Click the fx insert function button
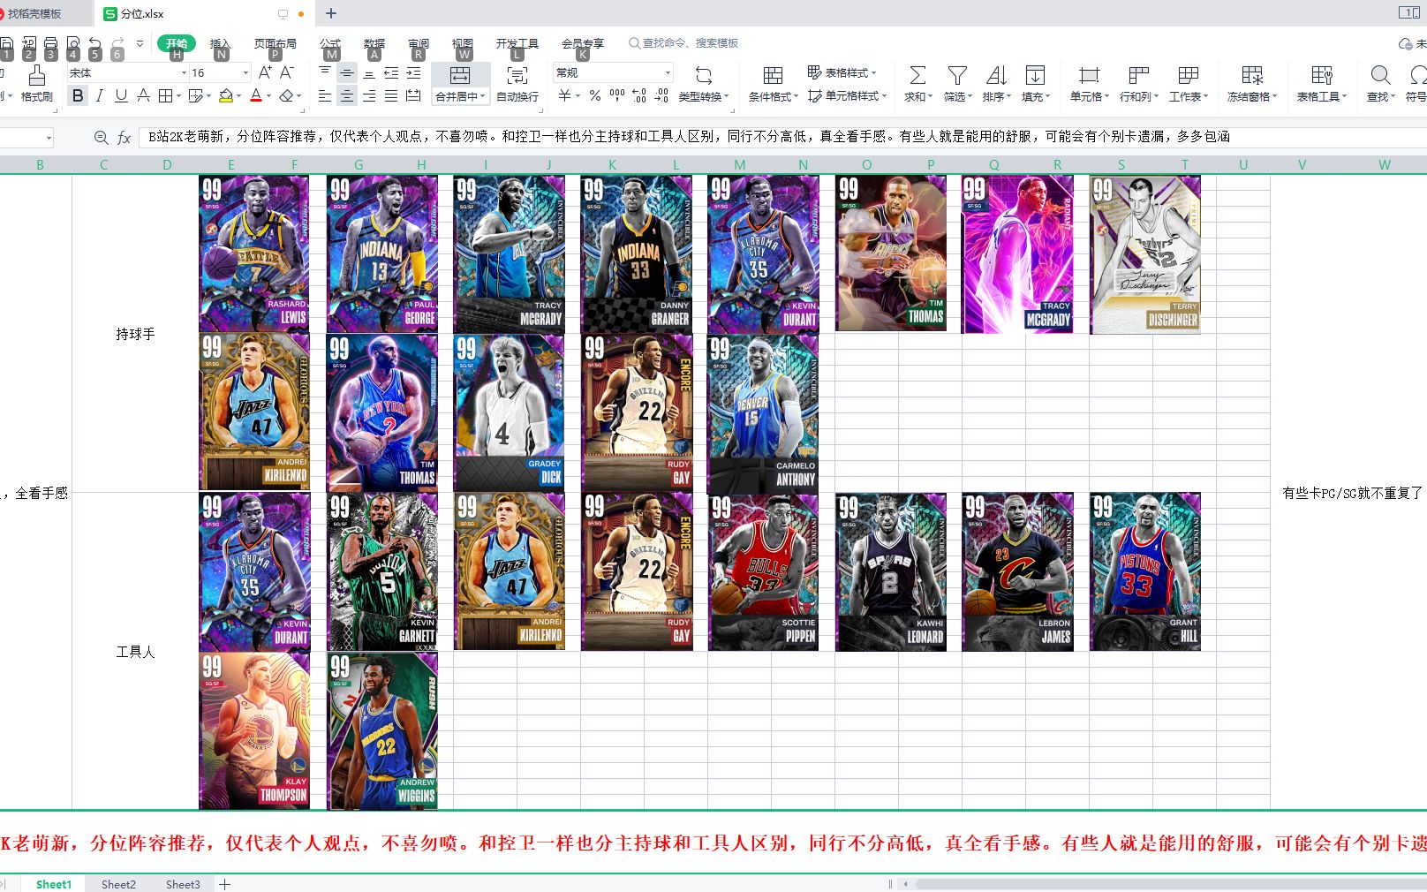 125,138
